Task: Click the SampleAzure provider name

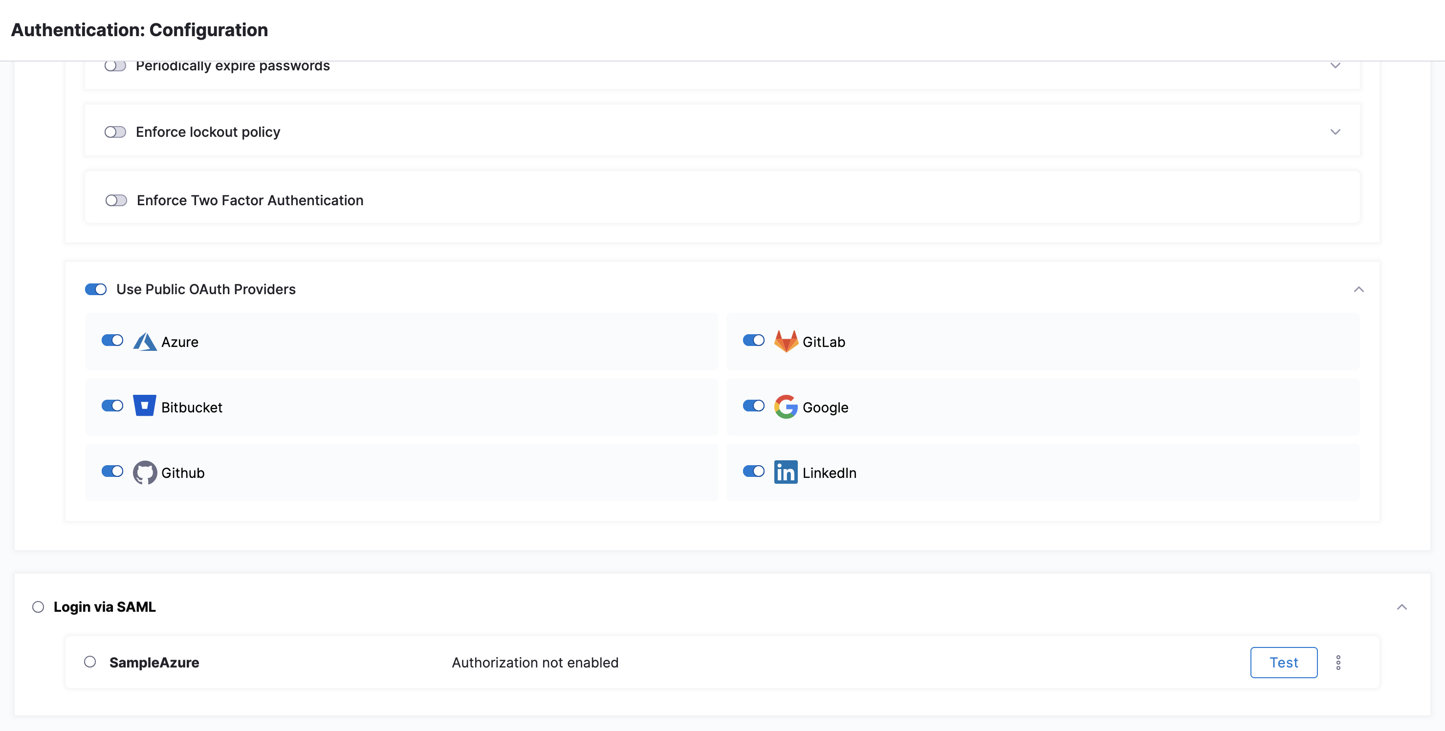Action: click(x=154, y=663)
